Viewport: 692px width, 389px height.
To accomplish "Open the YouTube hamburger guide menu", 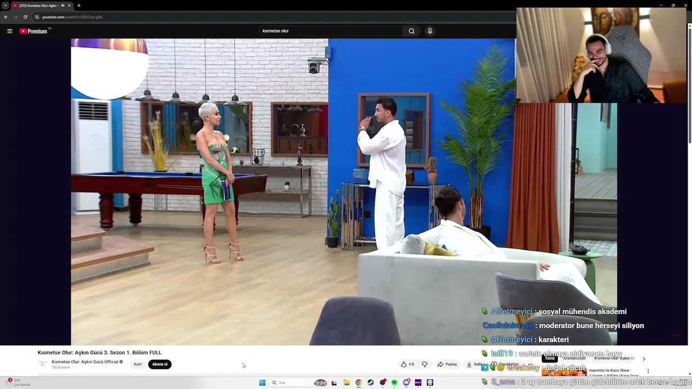I will 9,31.
